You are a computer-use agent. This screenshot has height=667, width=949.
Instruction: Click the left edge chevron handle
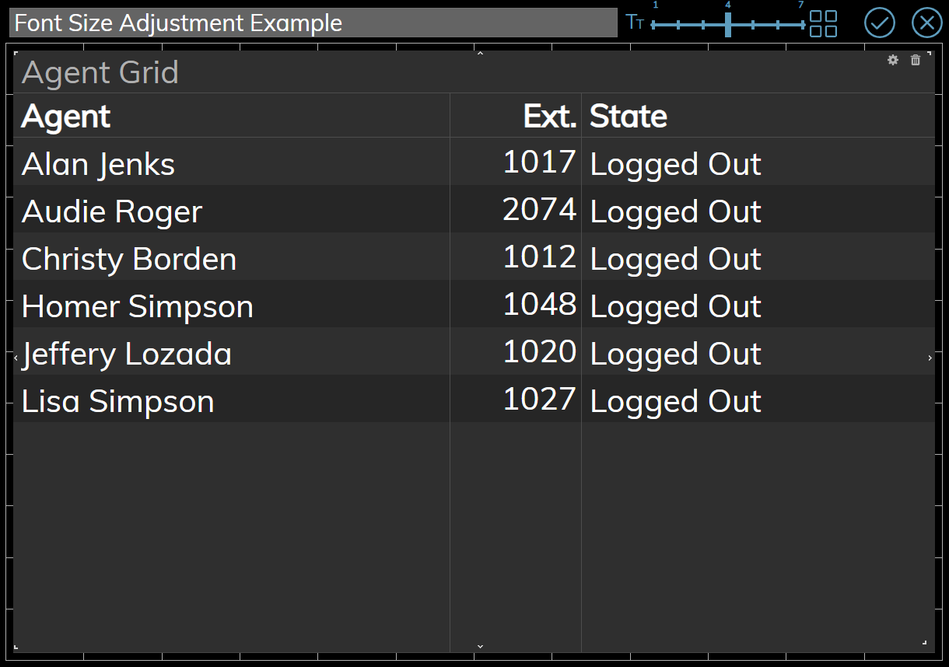click(x=16, y=358)
